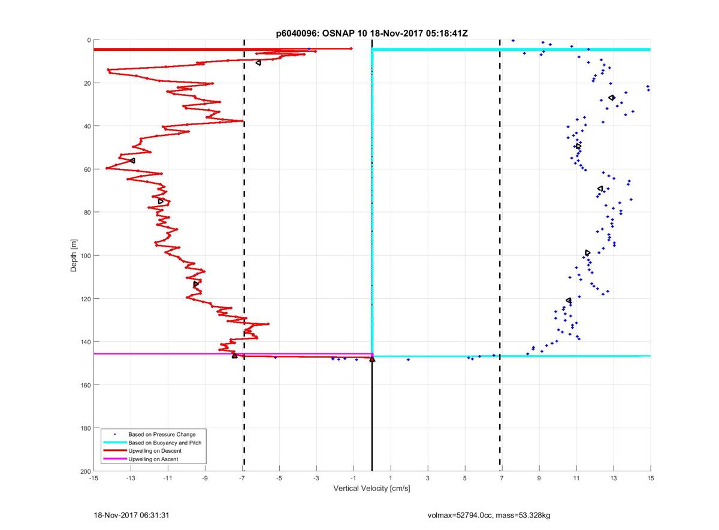Click 'Upwelling on Descent' legend entry
The height and width of the screenshot is (530, 719).
point(155,451)
